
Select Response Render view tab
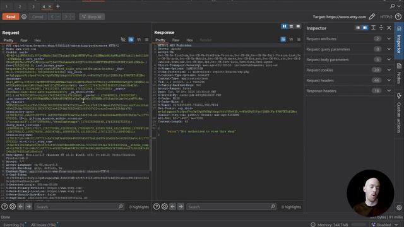206,40
